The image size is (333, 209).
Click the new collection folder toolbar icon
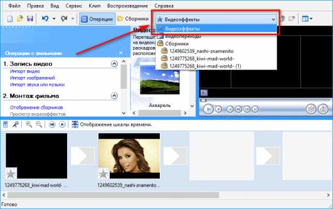(292, 19)
